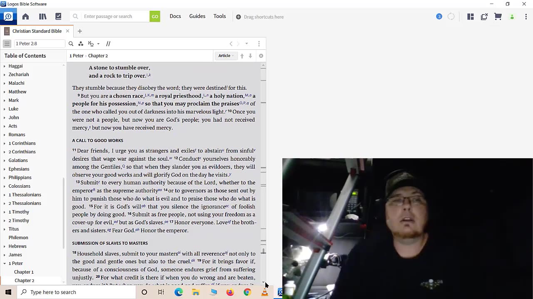Open the Docs menu
Viewport: 533px width, 299px height.
175,16
